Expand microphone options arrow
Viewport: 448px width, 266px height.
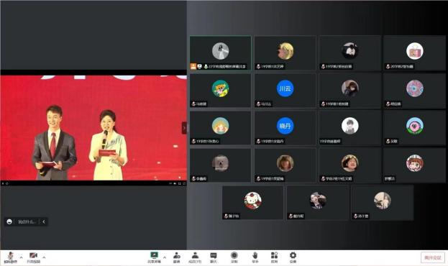[x=21, y=257]
